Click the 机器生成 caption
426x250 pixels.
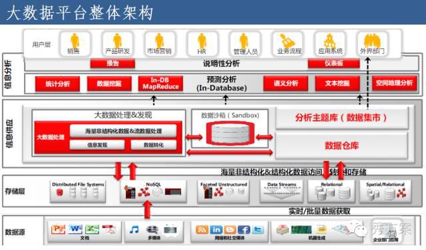point(317,238)
